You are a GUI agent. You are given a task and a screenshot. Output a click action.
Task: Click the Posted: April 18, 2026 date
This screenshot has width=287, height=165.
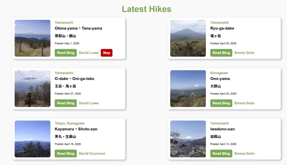tap(68, 144)
